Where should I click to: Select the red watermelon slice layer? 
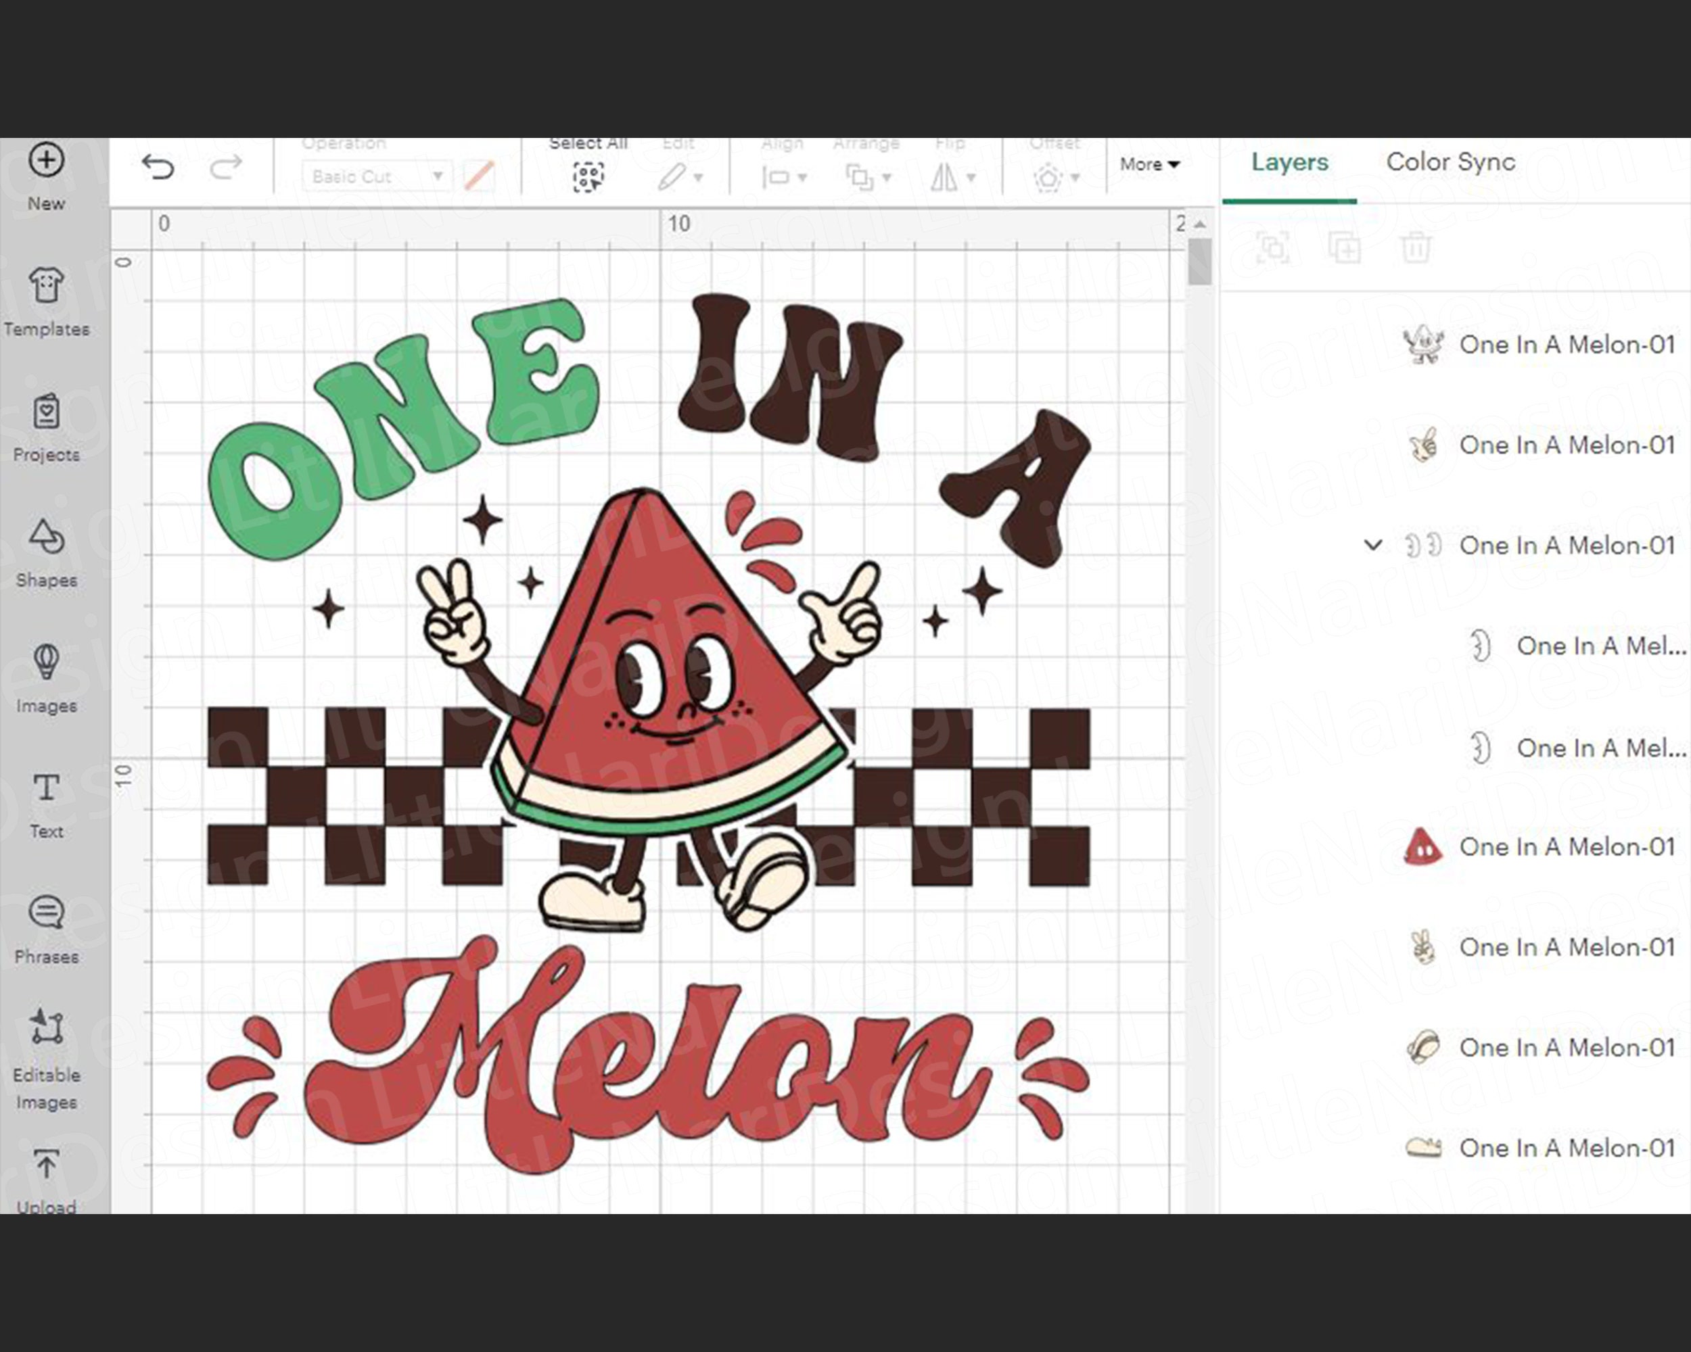(x=1537, y=846)
